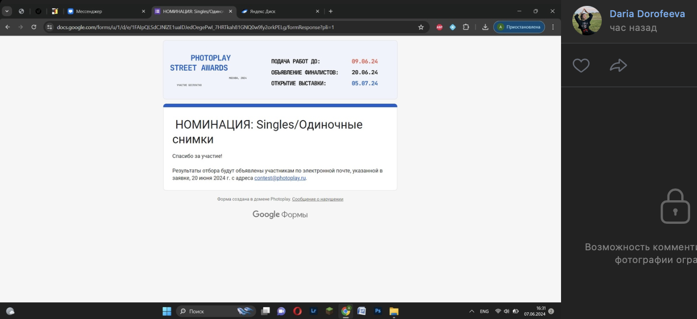Open browser downloads
The image size is (697, 319).
[x=485, y=27]
